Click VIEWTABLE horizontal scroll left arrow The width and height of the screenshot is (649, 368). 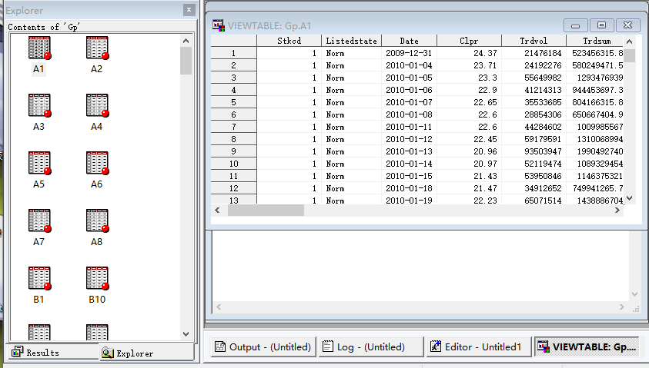pyautogui.click(x=217, y=210)
